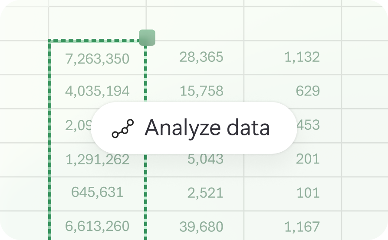Click the cell with value 201

308,159
